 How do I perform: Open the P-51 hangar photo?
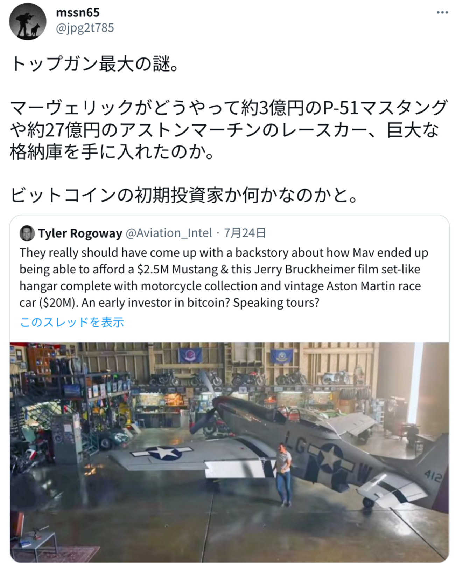(x=229, y=452)
